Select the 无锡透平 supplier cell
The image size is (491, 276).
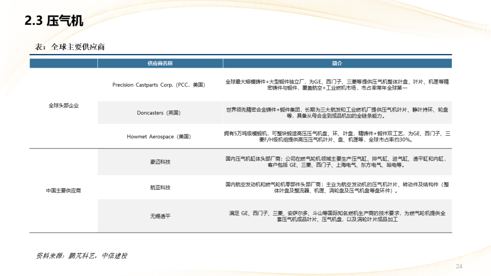point(160,216)
